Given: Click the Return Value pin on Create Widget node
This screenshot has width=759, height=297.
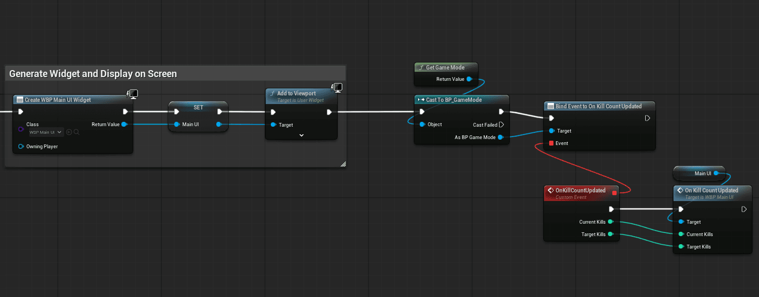Looking at the screenshot, I should click(x=125, y=125).
